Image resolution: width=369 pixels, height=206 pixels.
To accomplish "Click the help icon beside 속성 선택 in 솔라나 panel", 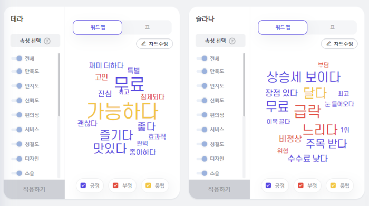I will pyautogui.click(x=232, y=41).
